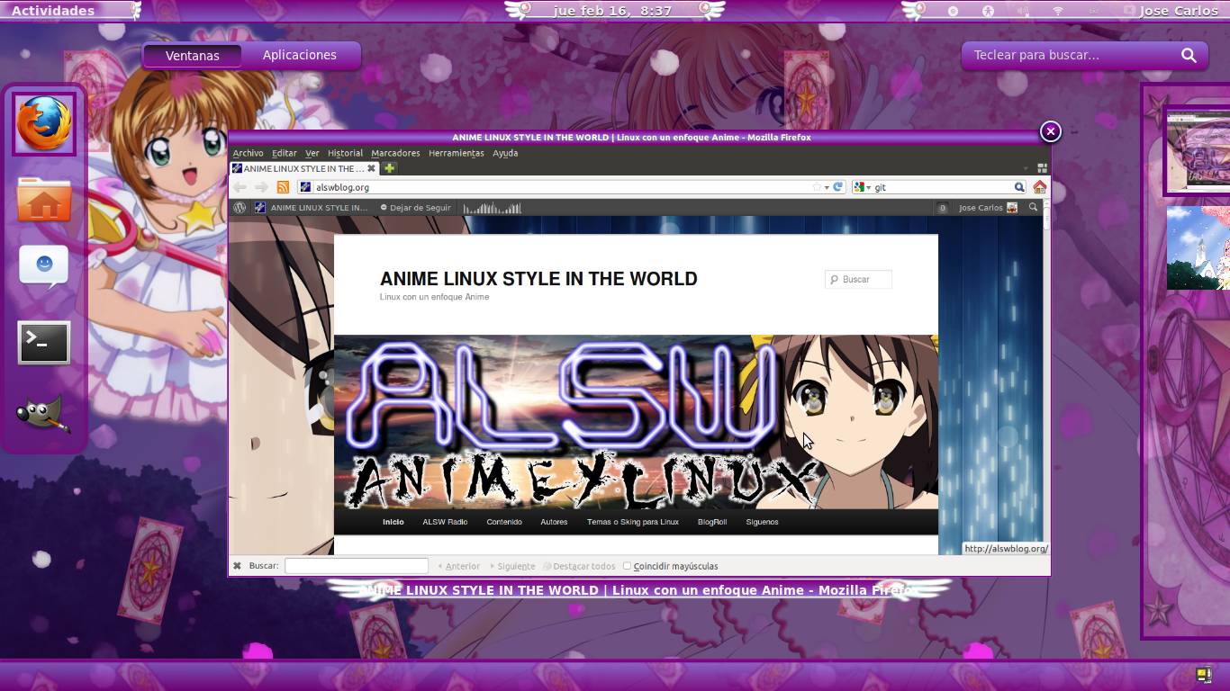Open the Siguenos nav link
Image resolution: width=1230 pixels, height=691 pixels.
pyautogui.click(x=762, y=522)
